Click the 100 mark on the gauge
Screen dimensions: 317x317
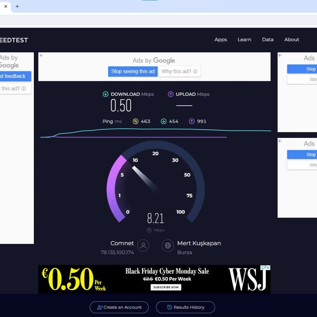(x=180, y=212)
